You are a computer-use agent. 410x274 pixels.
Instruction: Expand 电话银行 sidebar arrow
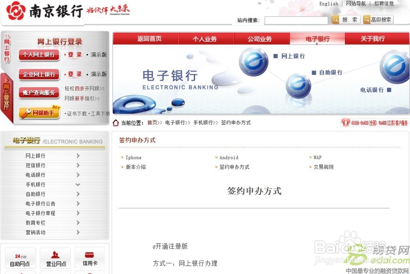(78, 175)
